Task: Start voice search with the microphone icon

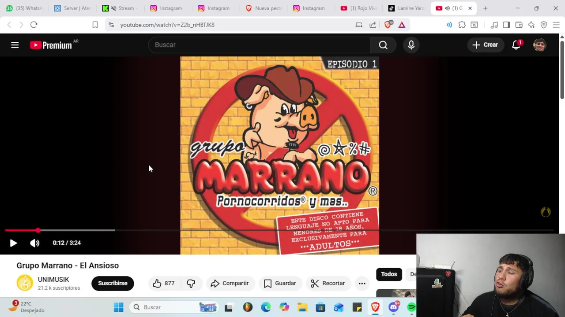Action: click(x=411, y=45)
